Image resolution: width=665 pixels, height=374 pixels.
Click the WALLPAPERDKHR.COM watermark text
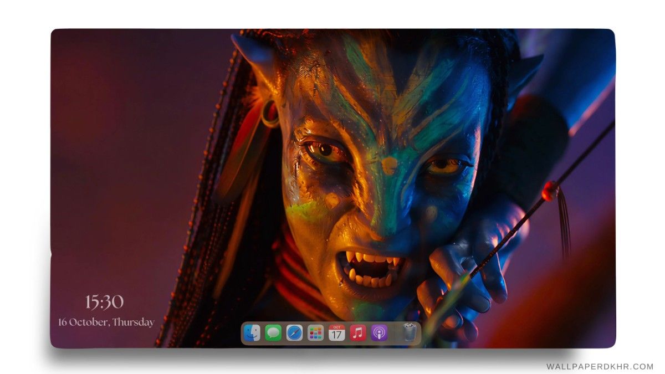click(x=600, y=366)
